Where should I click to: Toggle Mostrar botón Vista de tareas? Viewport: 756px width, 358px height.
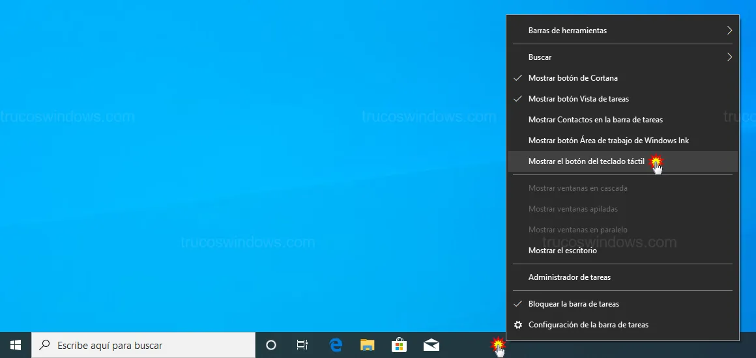pyautogui.click(x=578, y=99)
